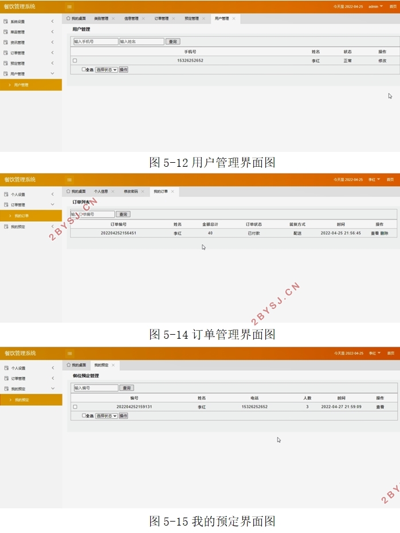
Task: Click home icon of 我的桌面 in admin screenshot
Action: pyautogui.click(x=68, y=18)
